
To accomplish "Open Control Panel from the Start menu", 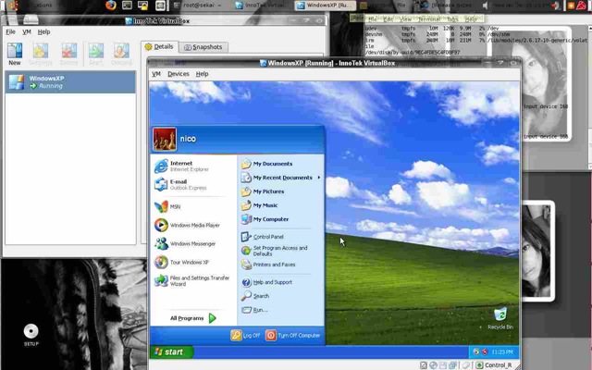I will pyautogui.click(x=268, y=237).
